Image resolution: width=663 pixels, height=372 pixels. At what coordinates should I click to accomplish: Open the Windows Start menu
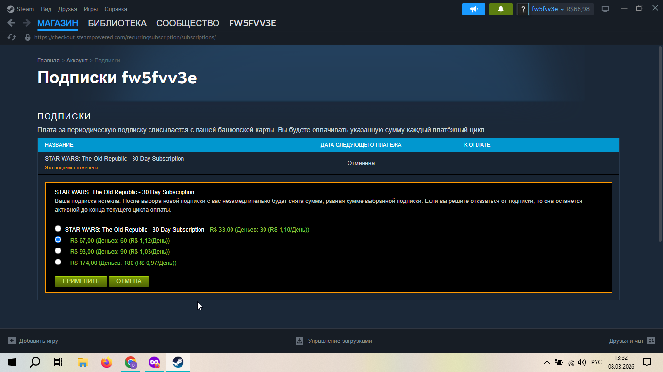(x=12, y=362)
